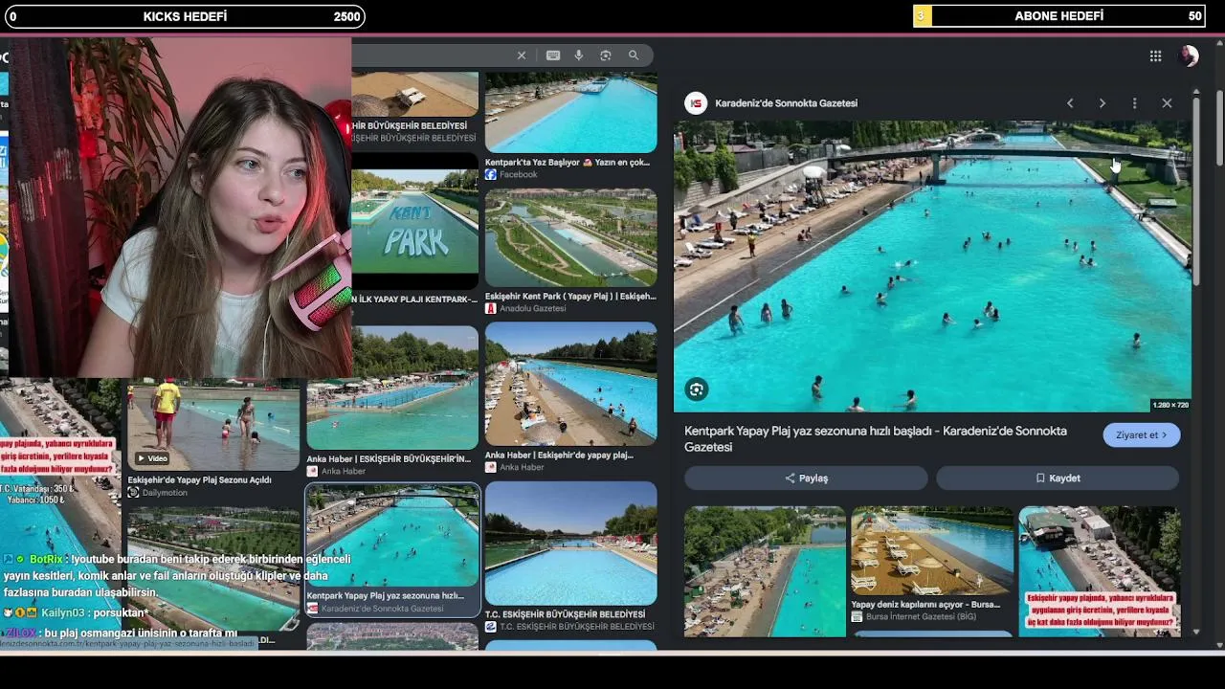Click the preview panel vertical scrollbar
The image size is (1225, 689).
(x=1196, y=191)
